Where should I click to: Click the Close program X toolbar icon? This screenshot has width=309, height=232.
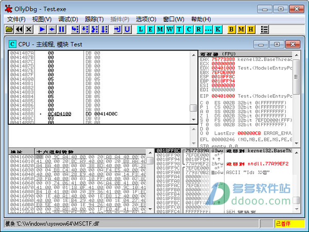tap(29, 29)
